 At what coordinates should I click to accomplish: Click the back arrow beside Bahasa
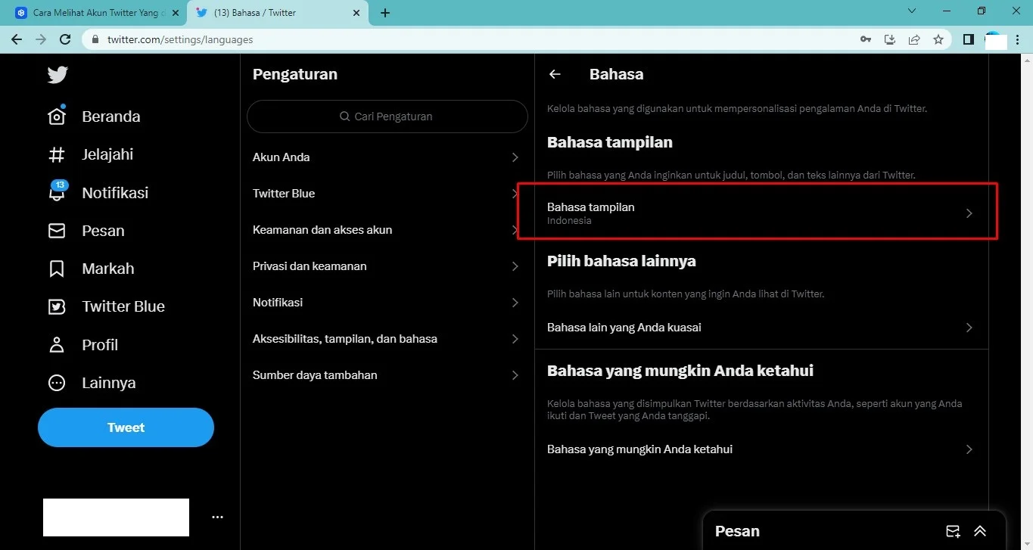point(555,74)
